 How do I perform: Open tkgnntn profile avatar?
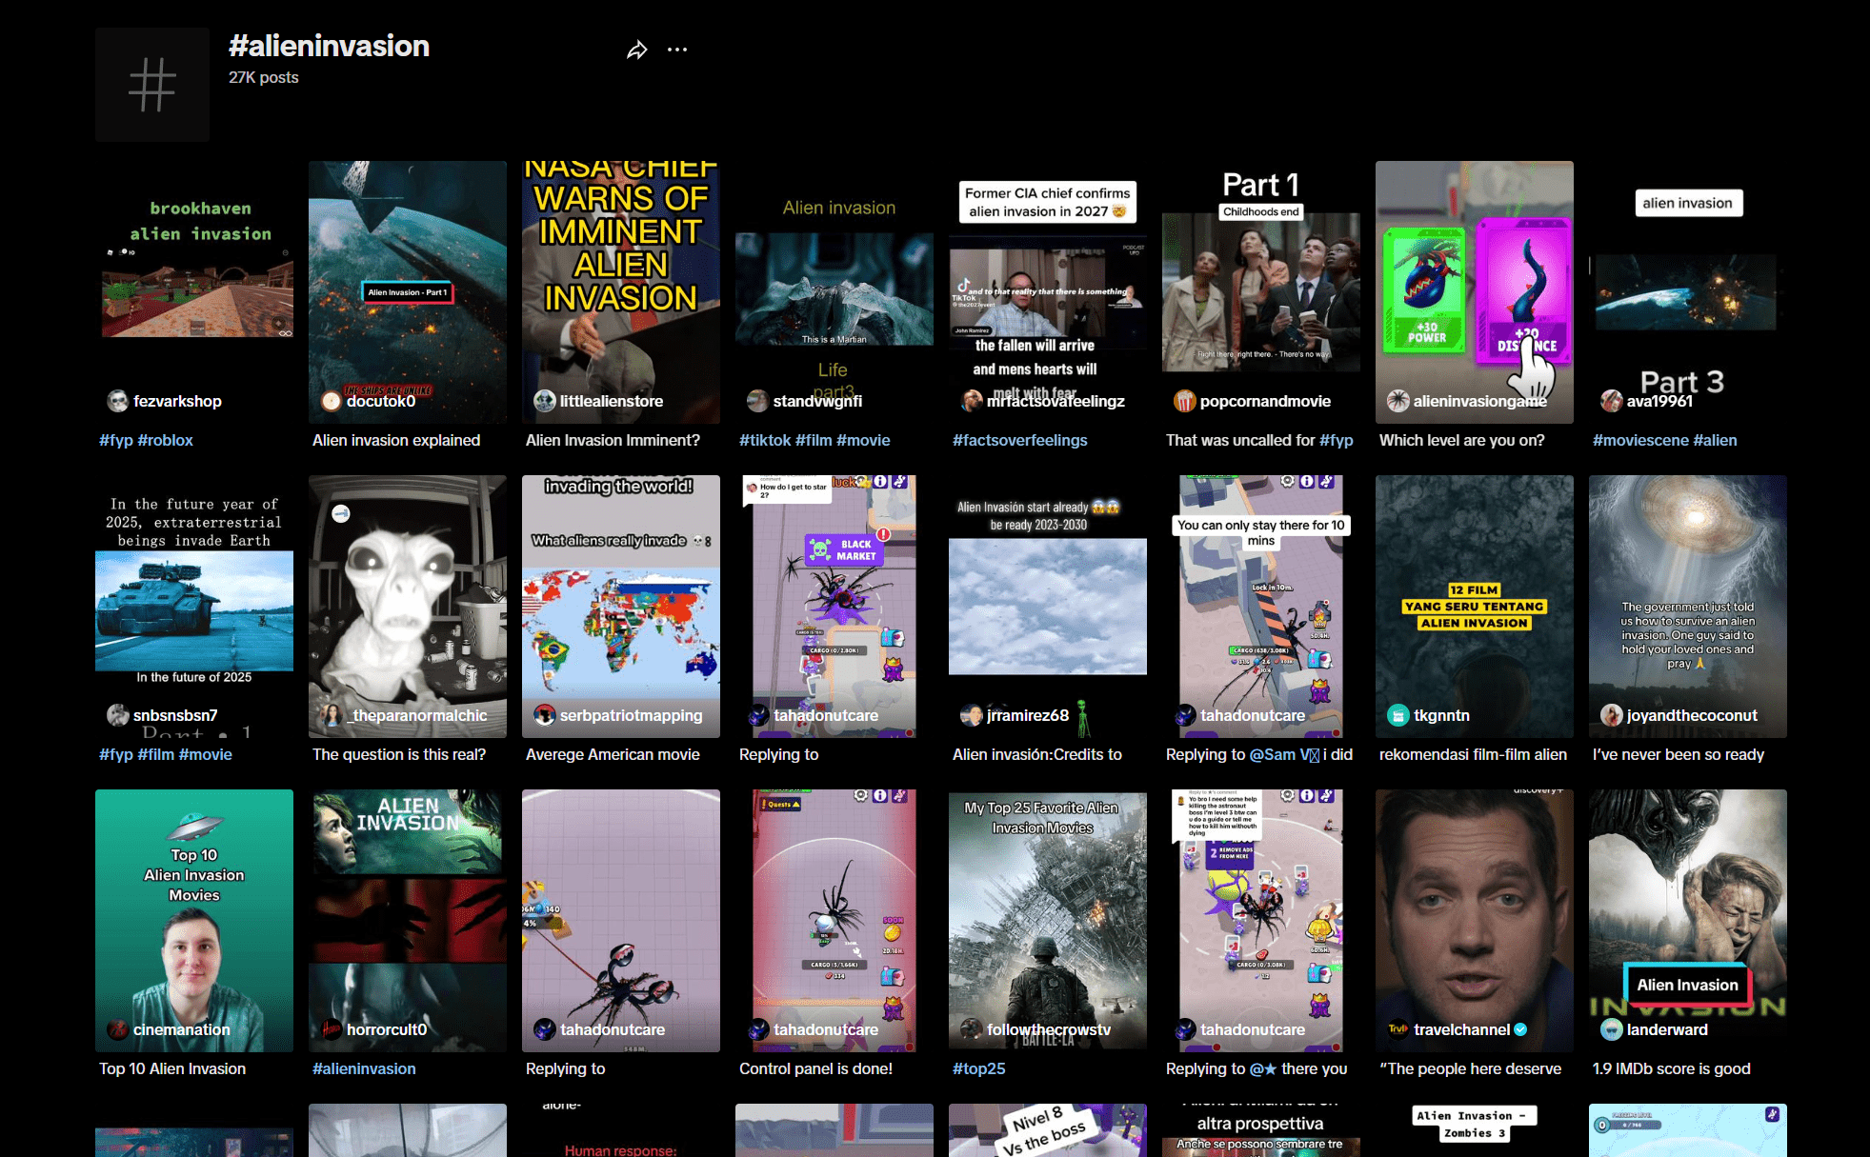click(x=1397, y=715)
